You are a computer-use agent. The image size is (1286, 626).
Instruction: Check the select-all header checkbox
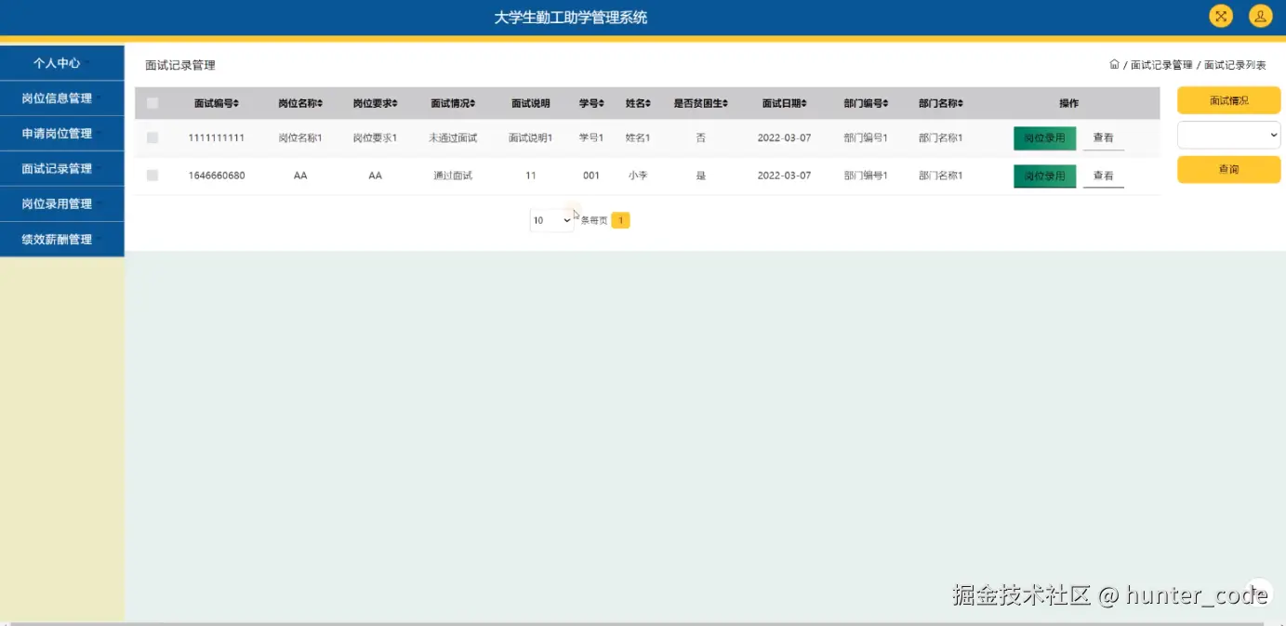[x=152, y=103]
